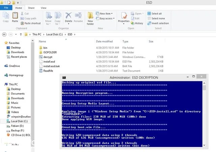Expand the chevron after ESD breadcrumb
Image resolution: width=216 pixels, height=152 pixels.
pos(75,34)
